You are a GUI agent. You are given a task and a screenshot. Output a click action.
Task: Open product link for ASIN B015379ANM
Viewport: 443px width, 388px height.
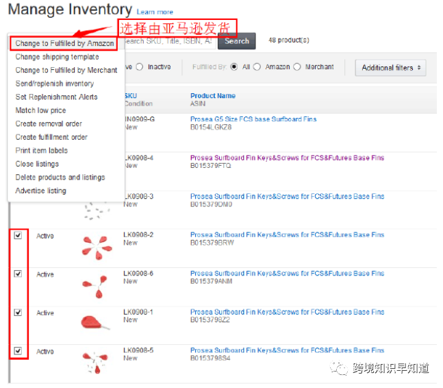[287, 274]
